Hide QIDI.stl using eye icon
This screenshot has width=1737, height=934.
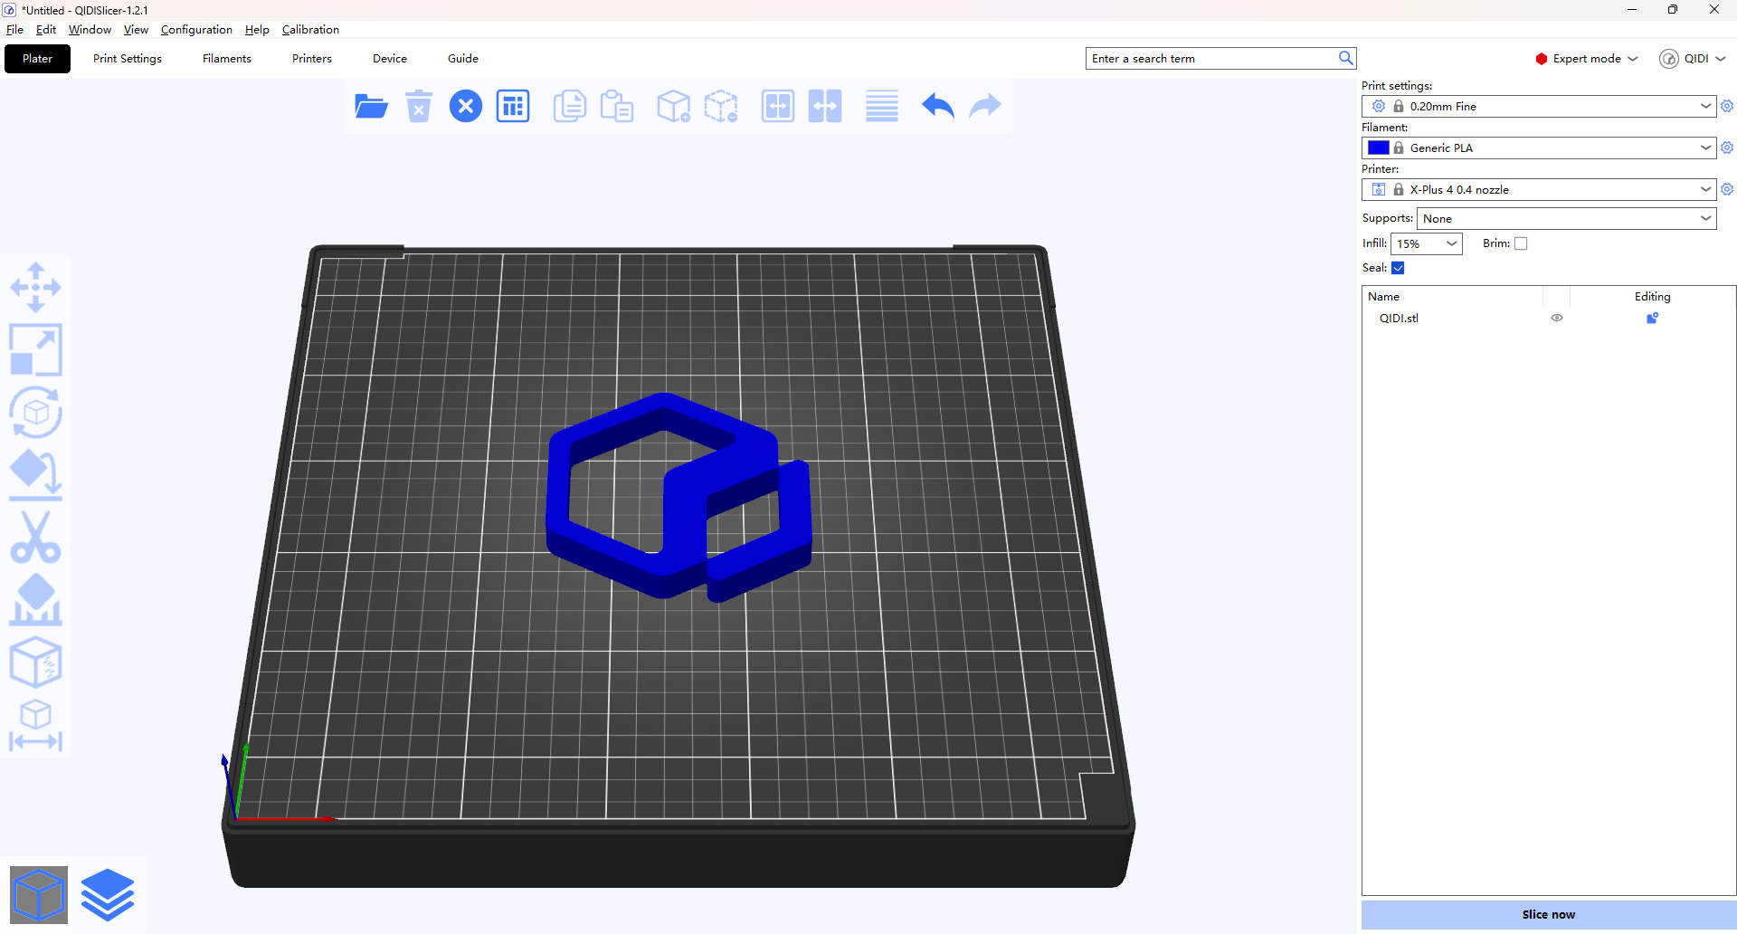tap(1557, 319)
